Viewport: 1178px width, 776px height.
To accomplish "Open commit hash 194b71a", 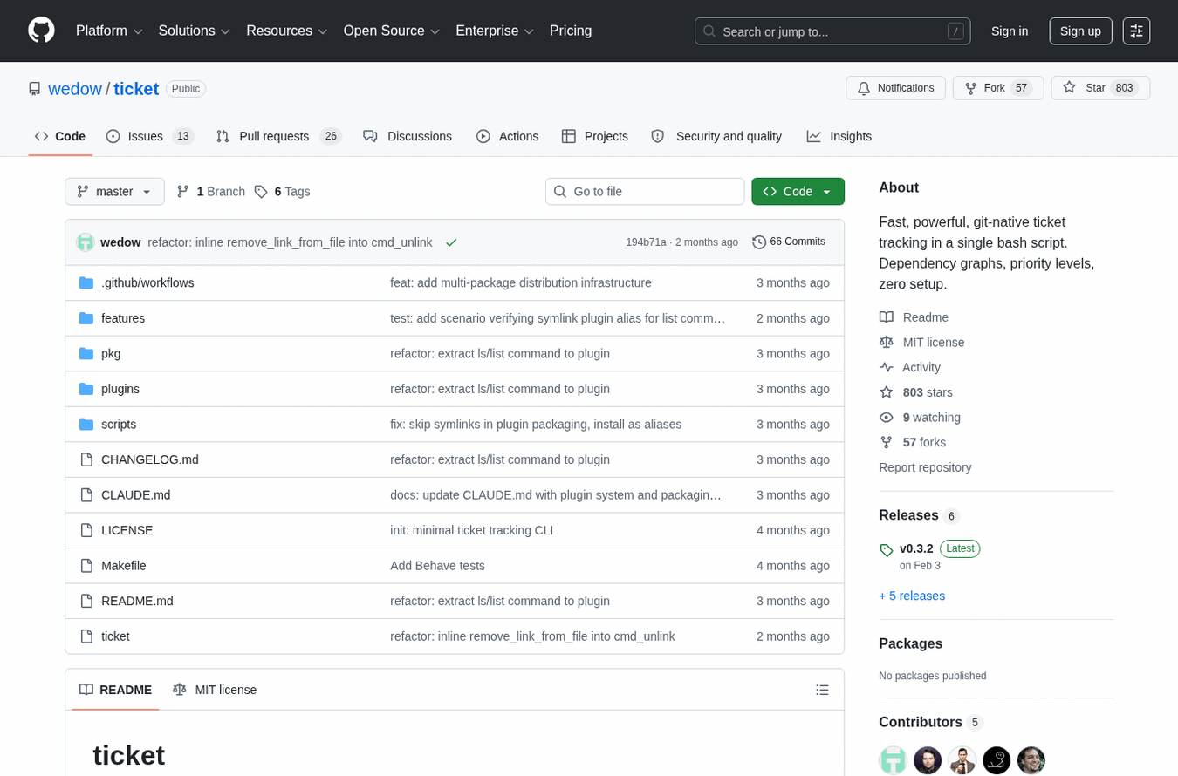I will 646,242.
